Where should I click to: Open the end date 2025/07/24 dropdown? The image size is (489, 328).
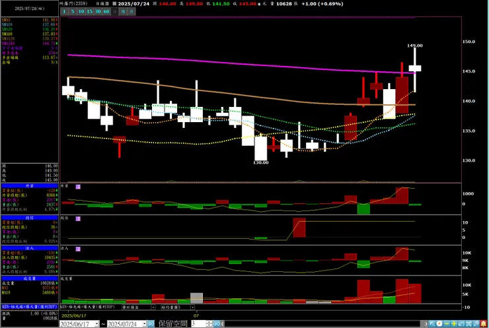[144, 324]
